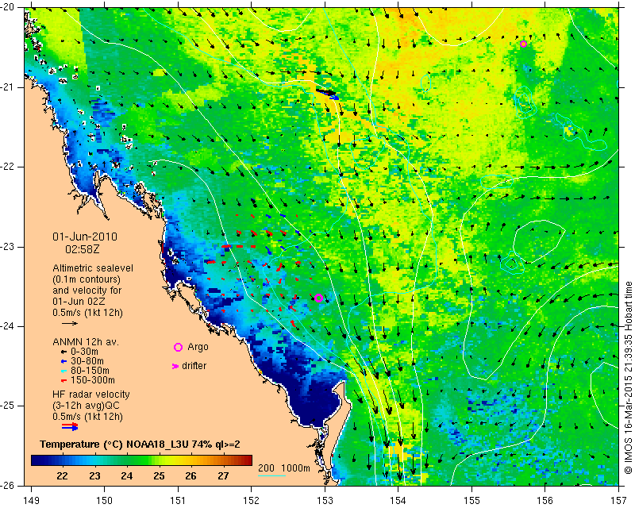Click the black altimetric velocity scale arrow
The image size is (635, 508).
[70, 323]
